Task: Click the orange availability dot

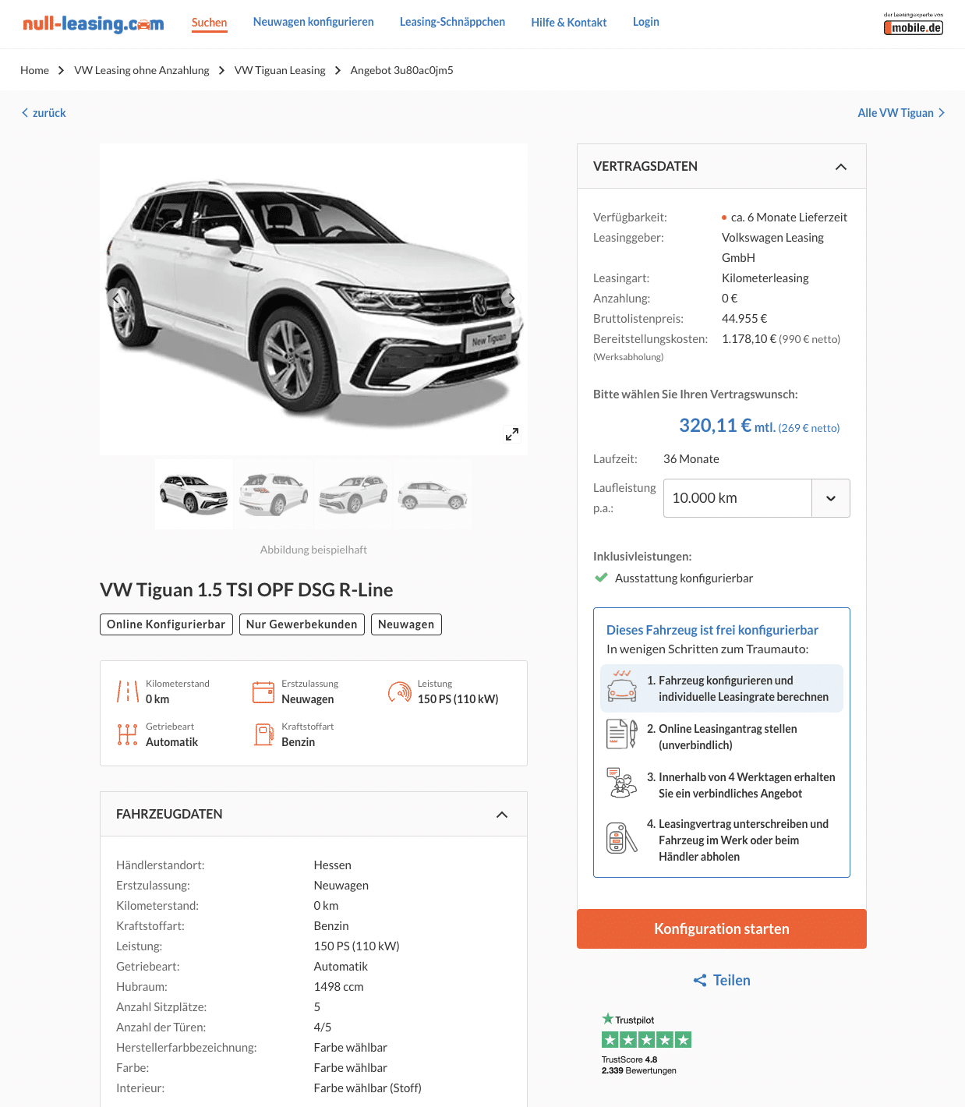Action: click(724, 218)
